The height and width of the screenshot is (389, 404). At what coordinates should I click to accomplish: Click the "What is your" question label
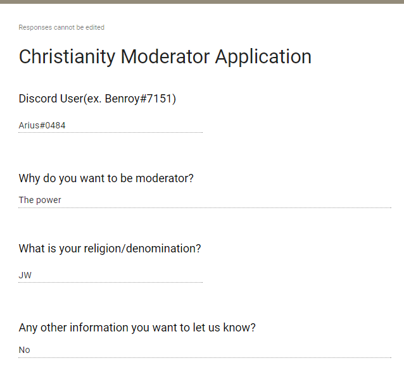click(x=50, y=249)
